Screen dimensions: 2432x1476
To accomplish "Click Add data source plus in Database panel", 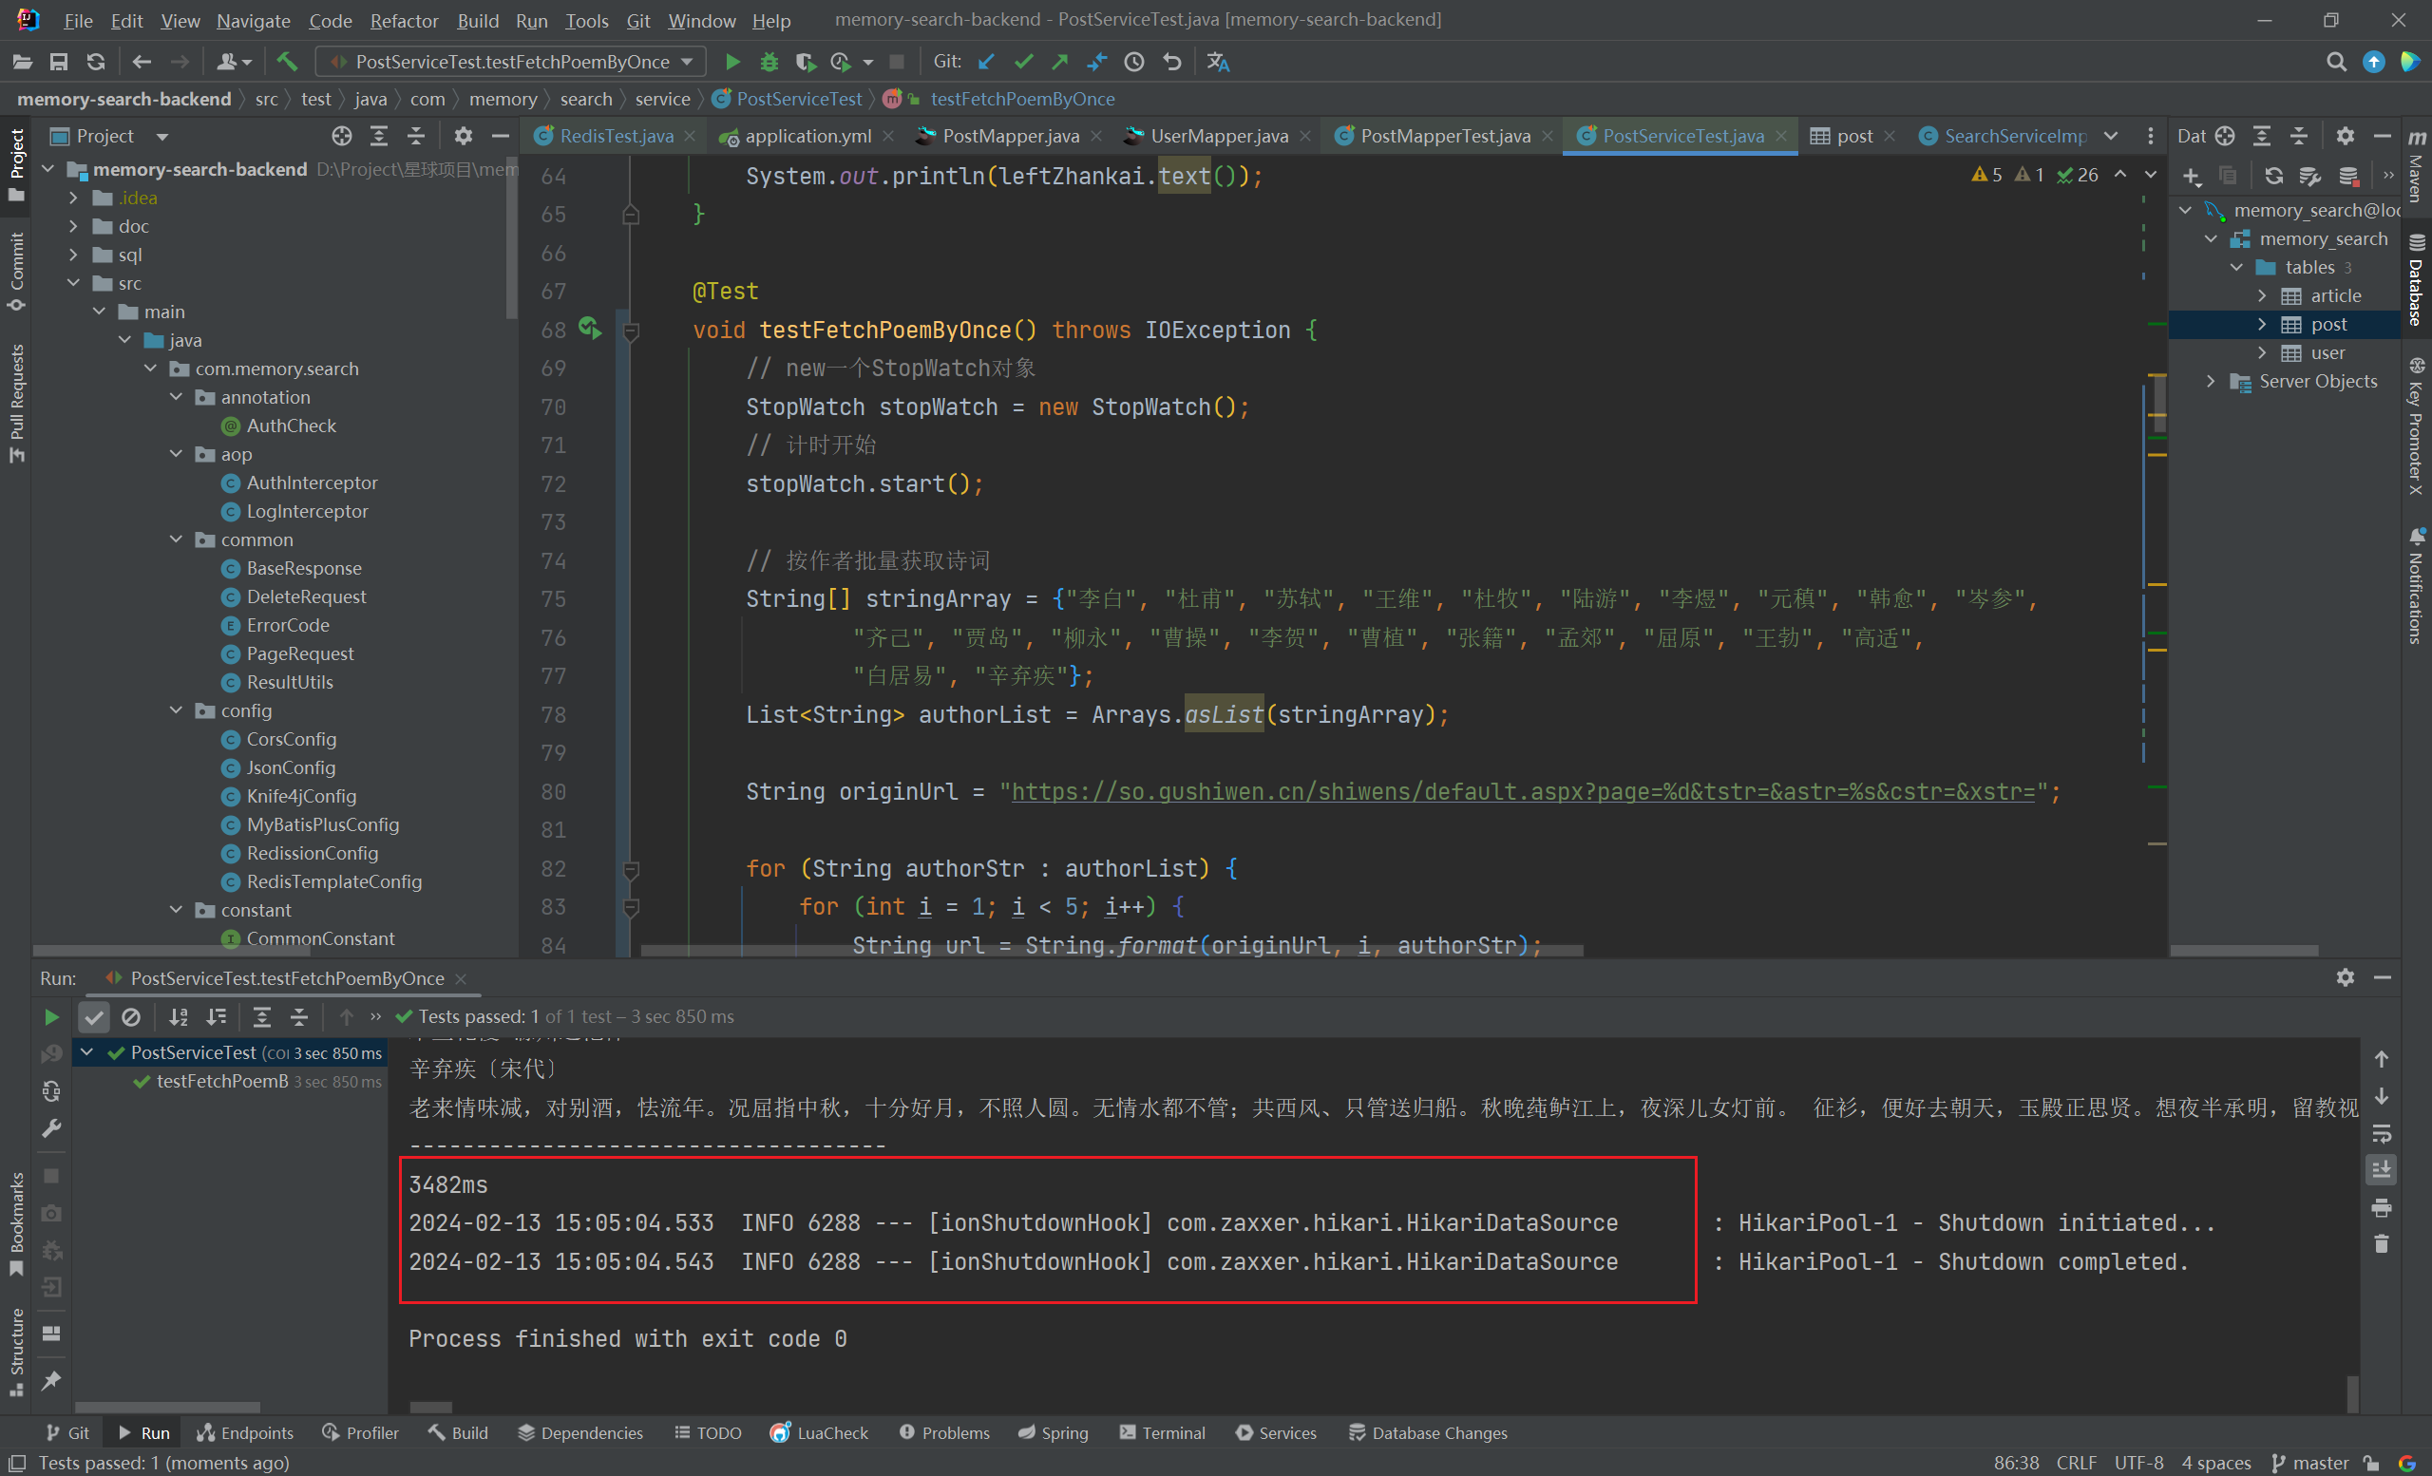I will pyautogui.click(x=2191, y=176).
